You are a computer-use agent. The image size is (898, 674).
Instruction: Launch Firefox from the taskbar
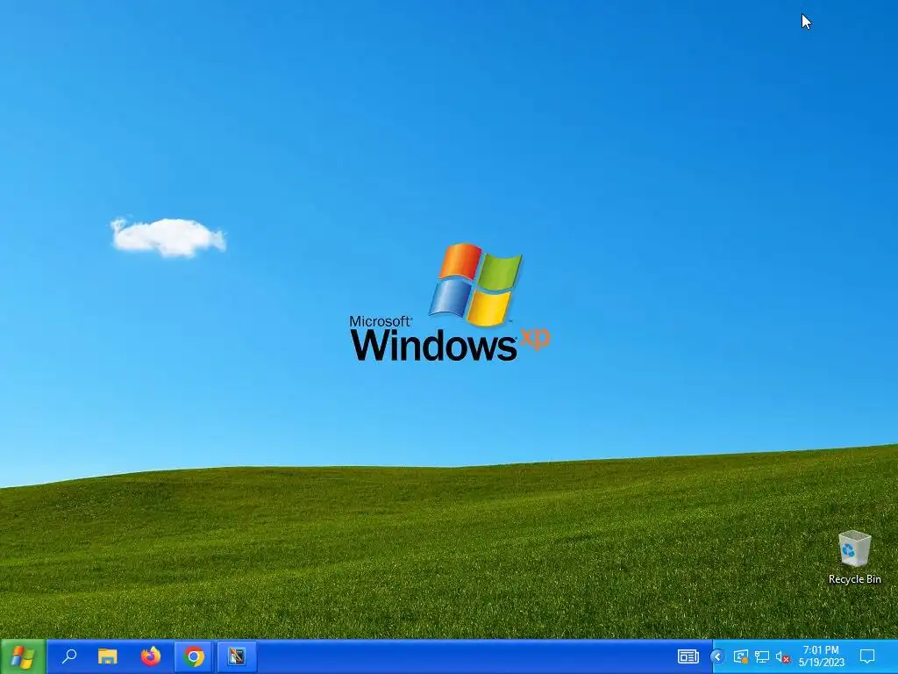(151, 656)
